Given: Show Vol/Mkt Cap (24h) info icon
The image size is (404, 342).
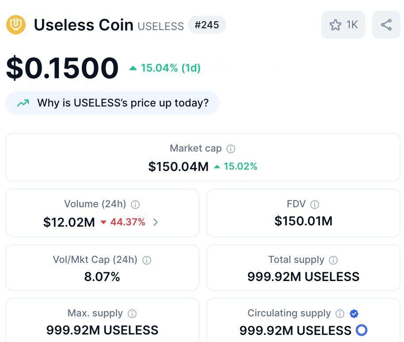Looking at the screenshot, I should 147,260.
